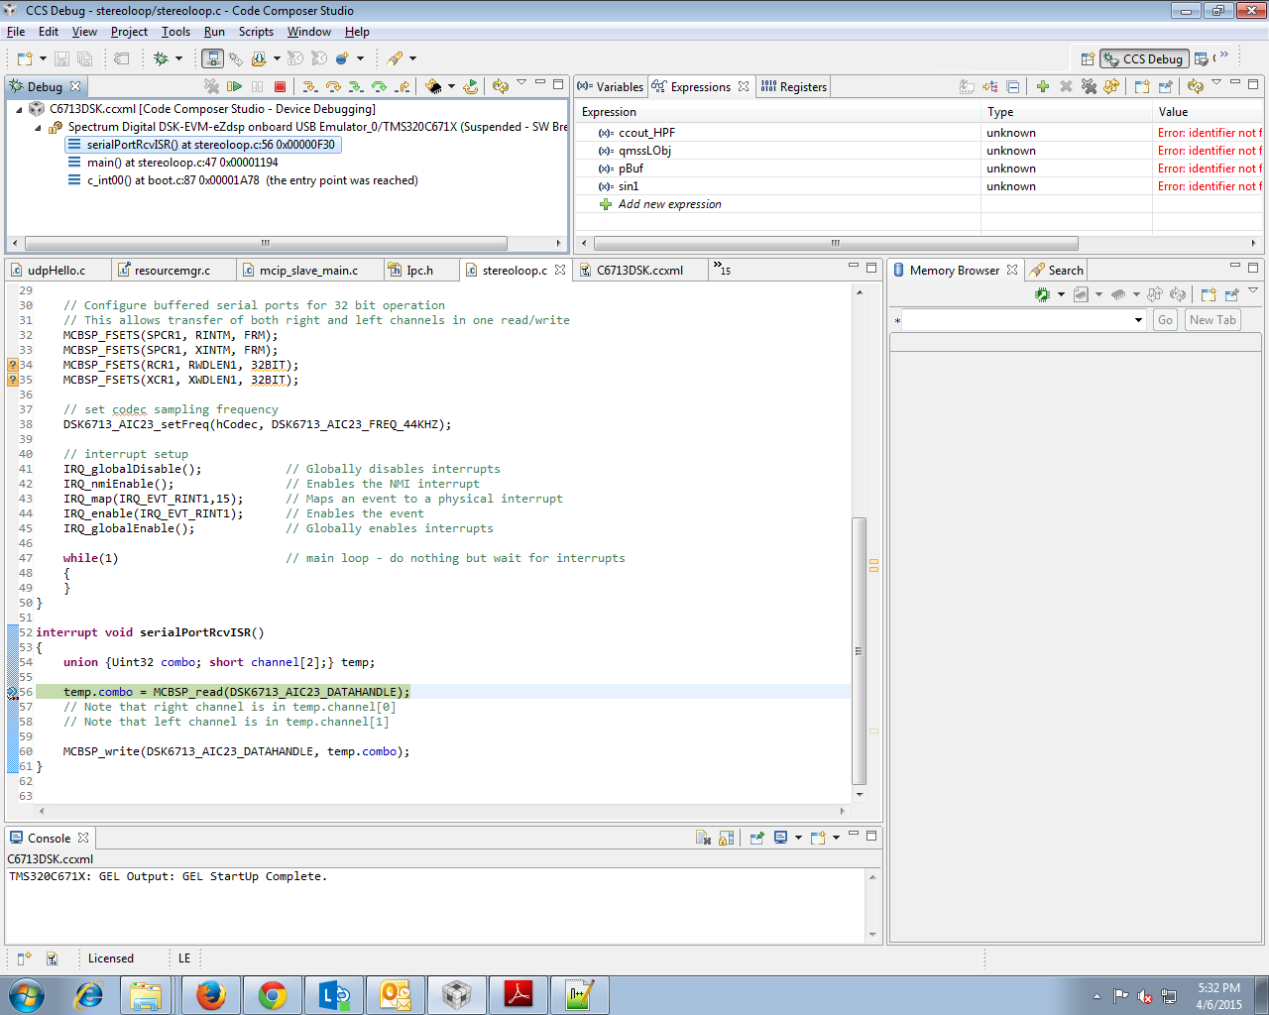Click the green Resume button in Debug toolbar
This screenshot has height=1015, width=1269.
point(235,87)
